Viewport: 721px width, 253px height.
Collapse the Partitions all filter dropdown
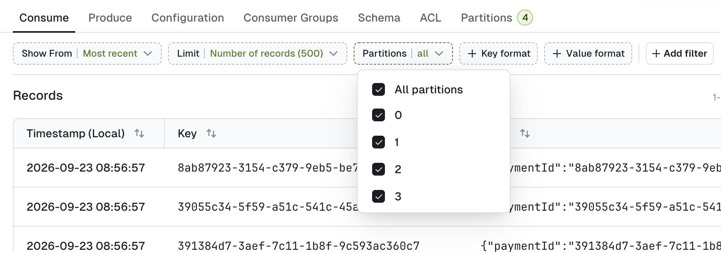point(403,53)
